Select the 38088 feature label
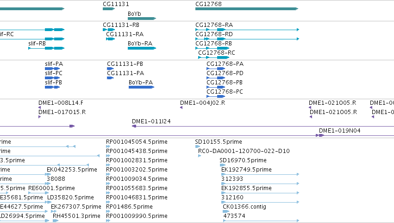Screen dimensions: 394x223 pyautogui.click(x=56, y=179)
